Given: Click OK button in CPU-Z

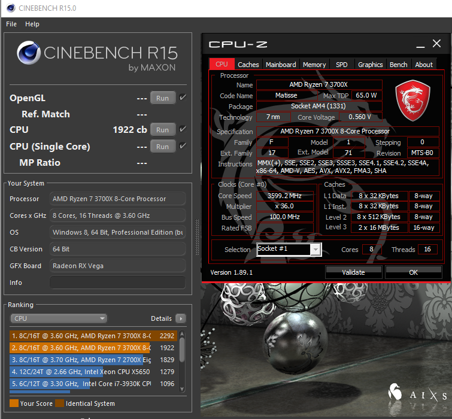Looking at the screenshot, I should tap(413, 272).
